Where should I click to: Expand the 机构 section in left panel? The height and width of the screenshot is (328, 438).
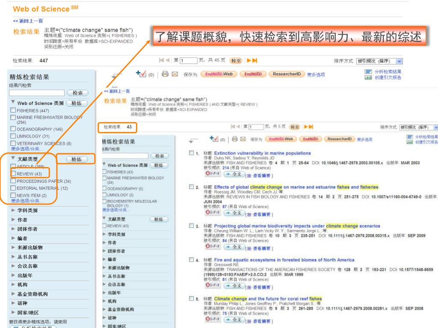[x=13, y=284]
